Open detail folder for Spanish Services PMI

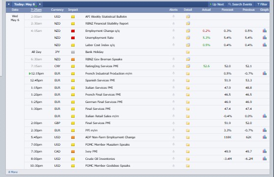(188, 80)
